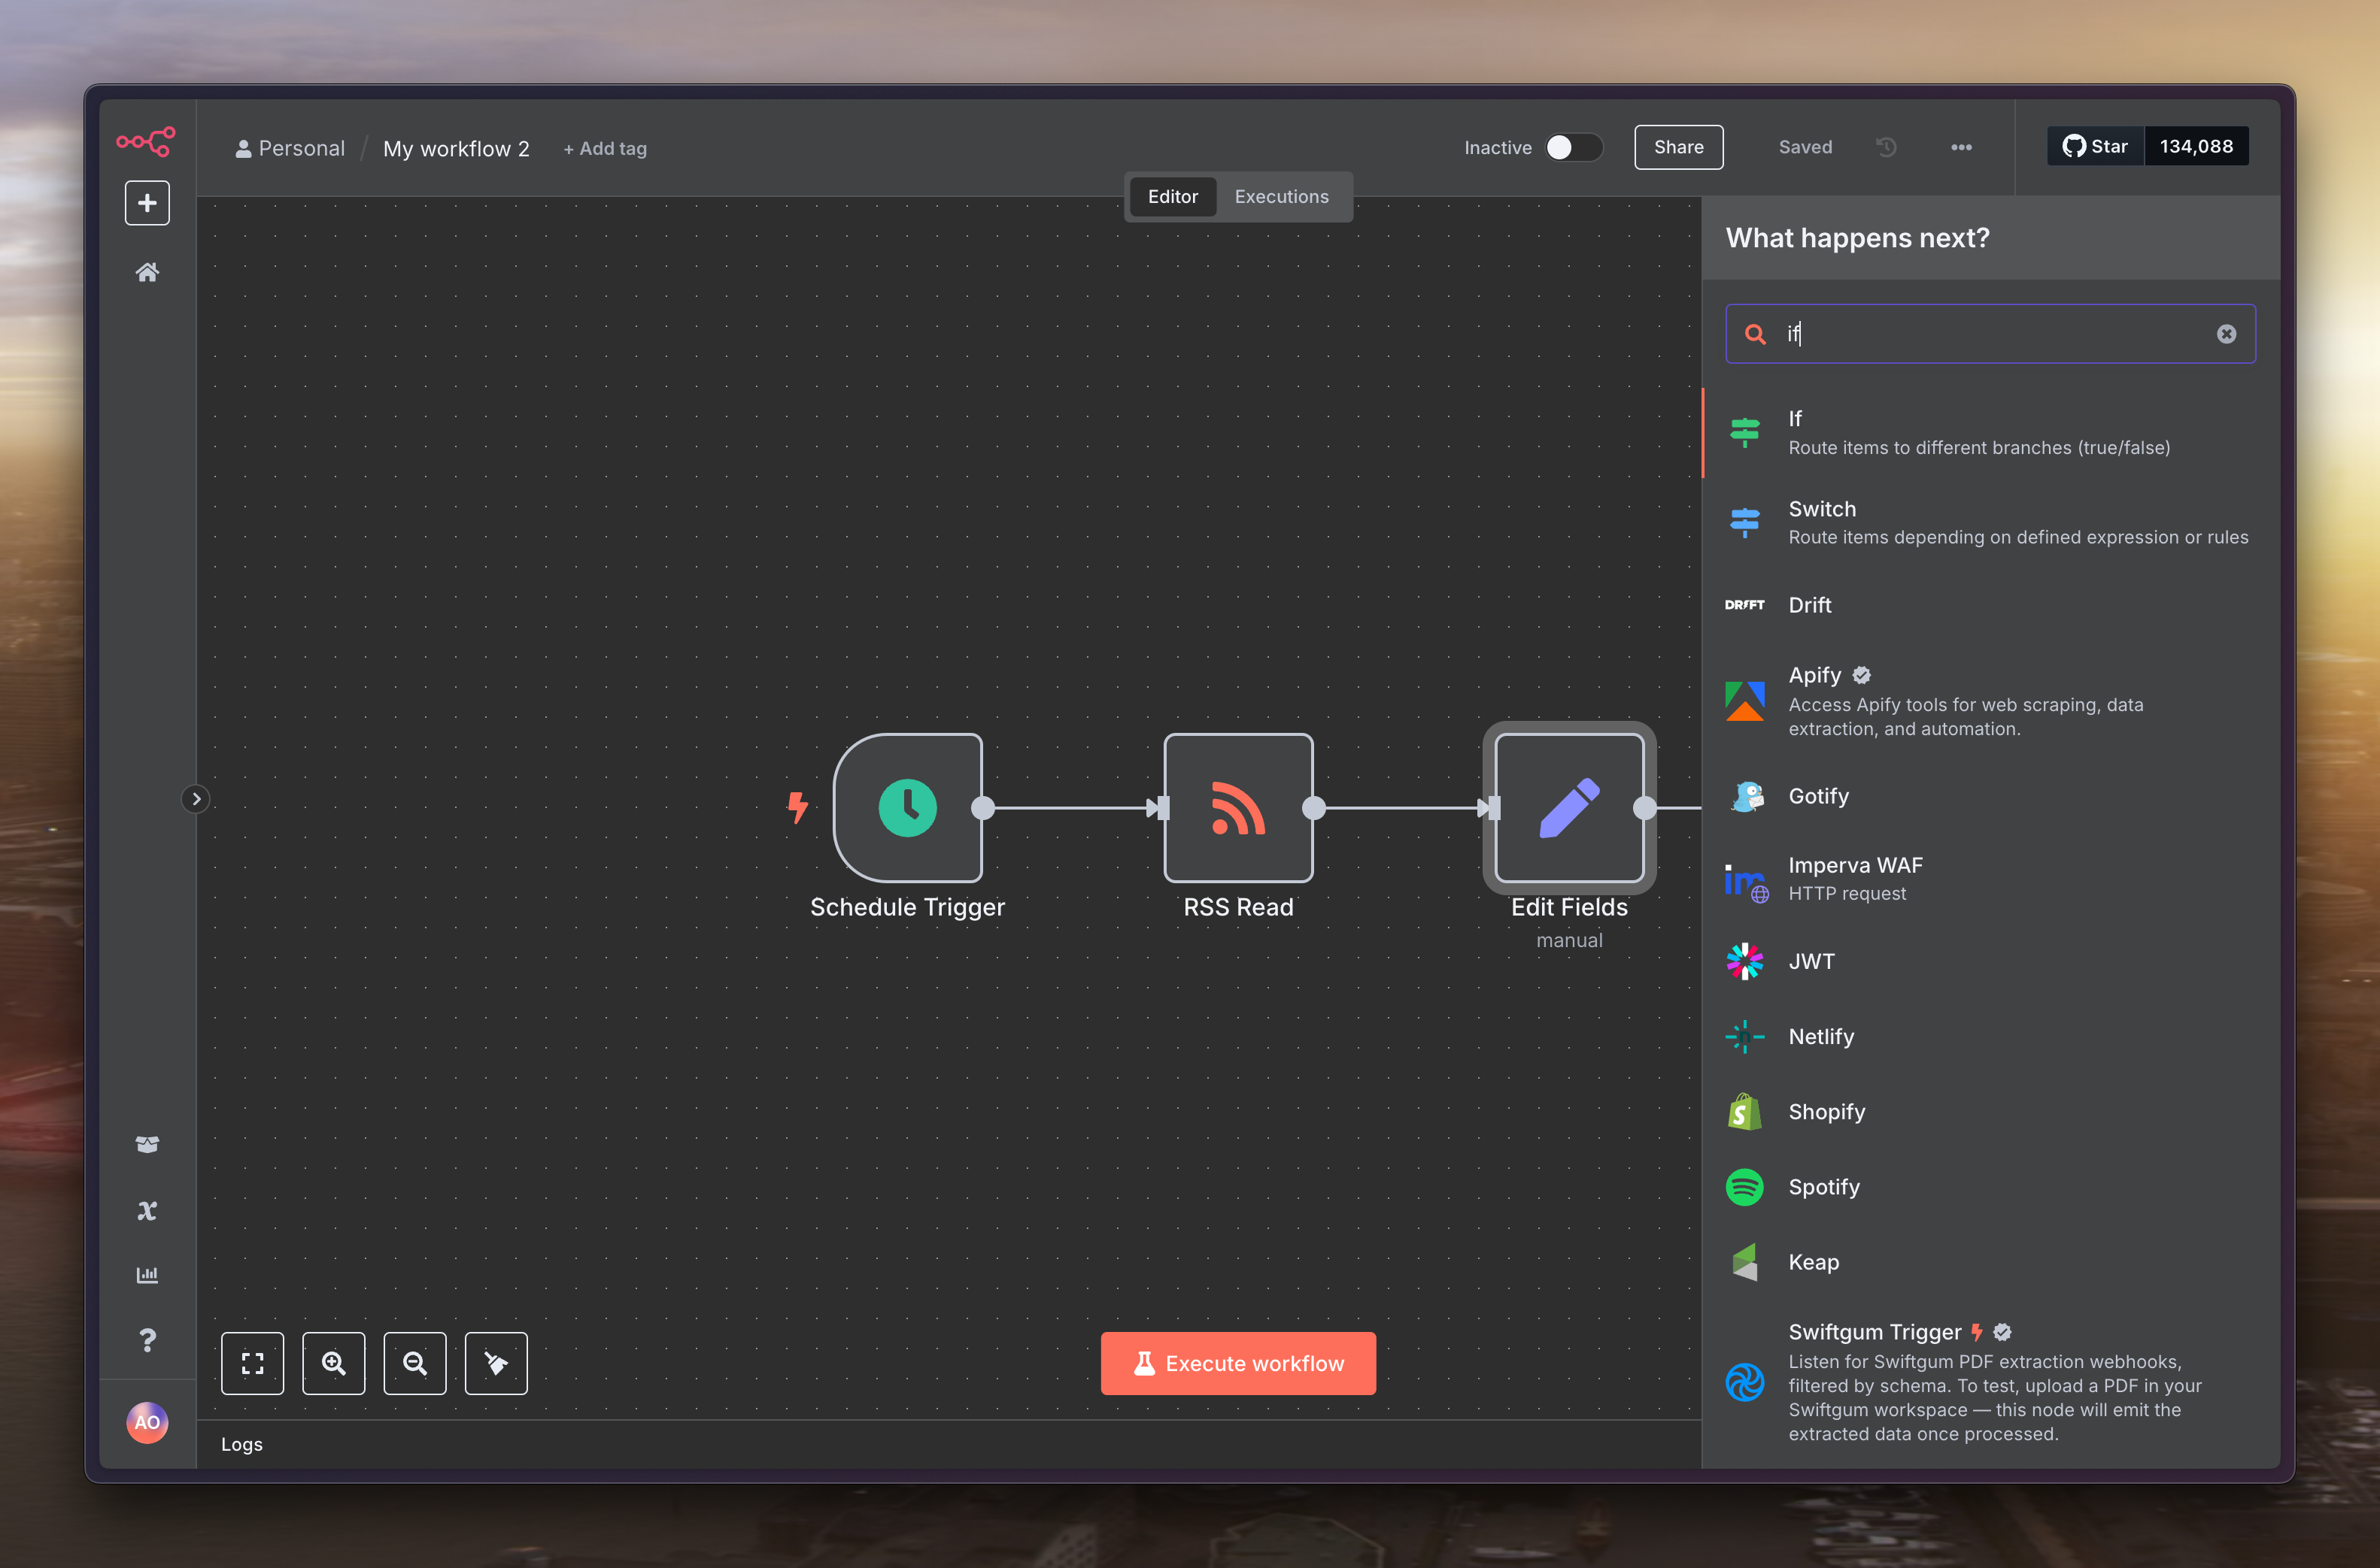This screenshot has height=1568, width=2380.
Task: Click the tidy up broom icon
Action: [x=496, y=1362]
